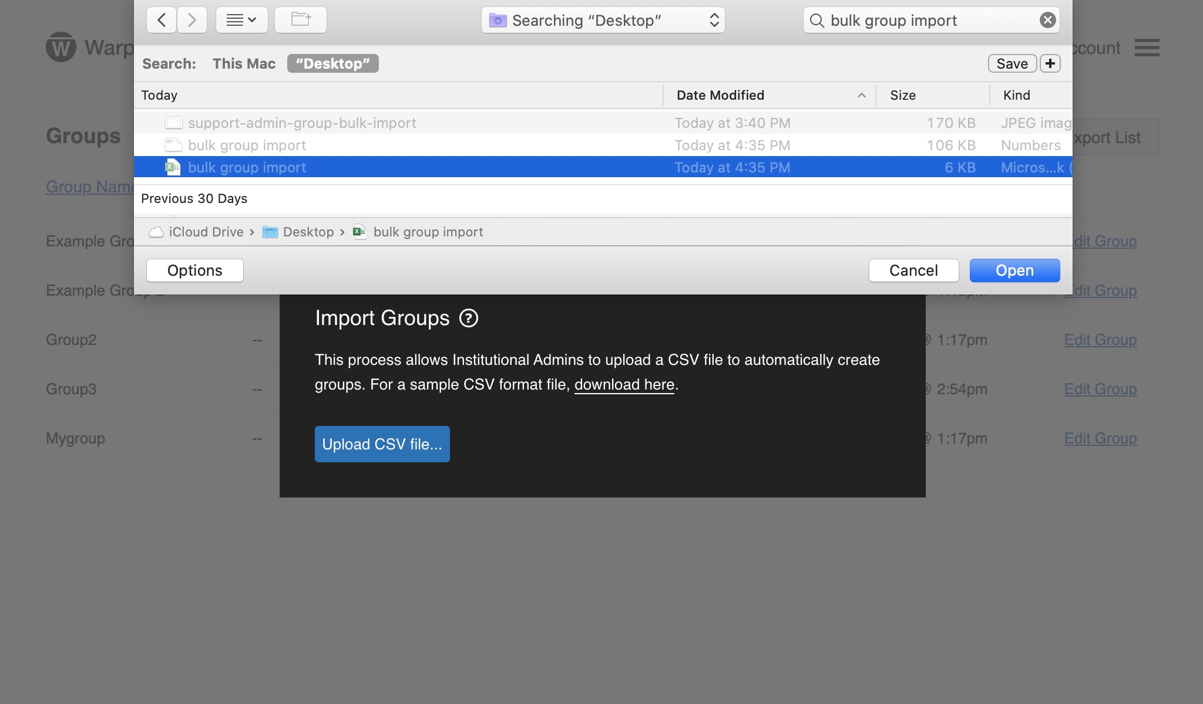Switch search scope to This Mac
Screen dimensions: 1203x704
pos(244,63)
